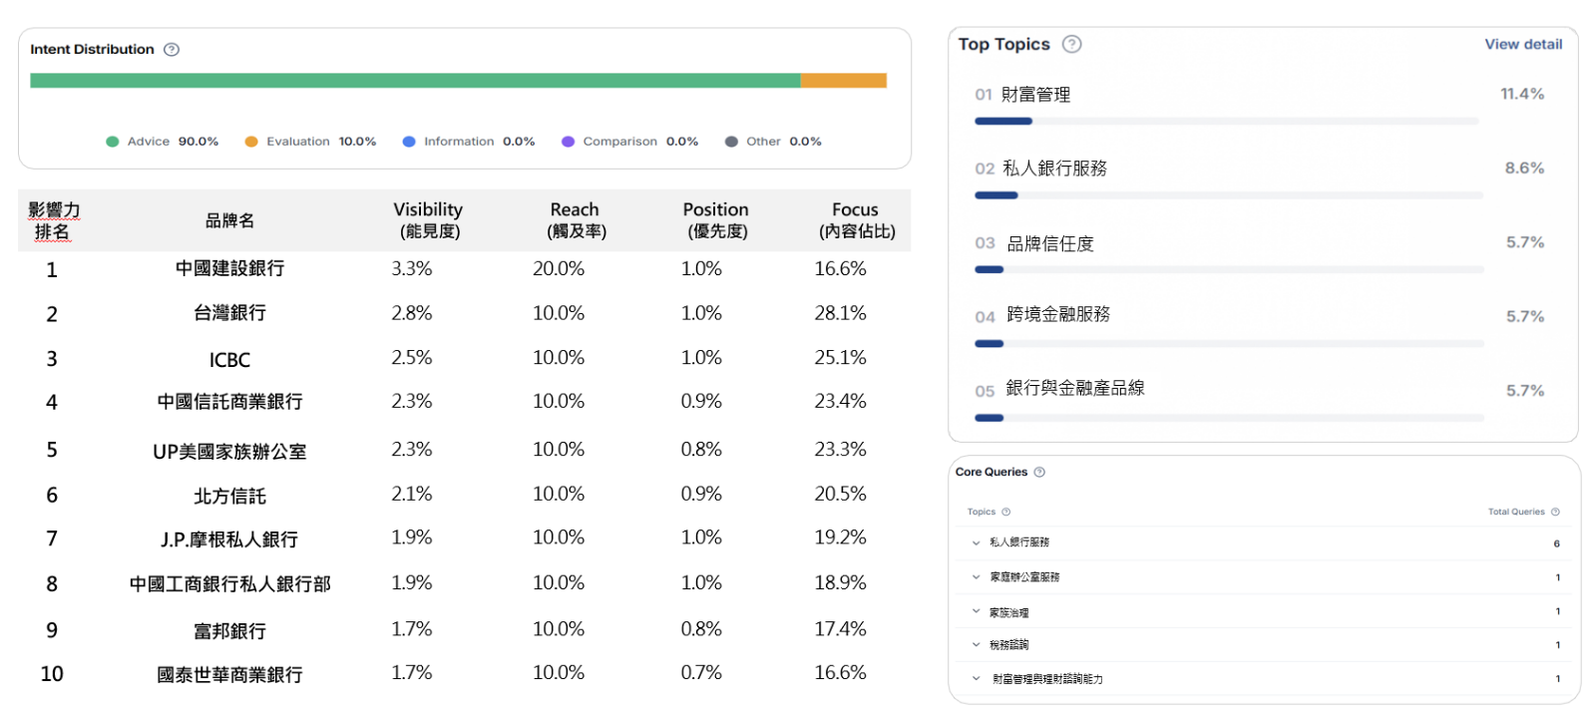Image resolution: width=1594 pixels, height=716 pixels.
Task: Click the Visibility column header
Action: (x=428, y=219)
